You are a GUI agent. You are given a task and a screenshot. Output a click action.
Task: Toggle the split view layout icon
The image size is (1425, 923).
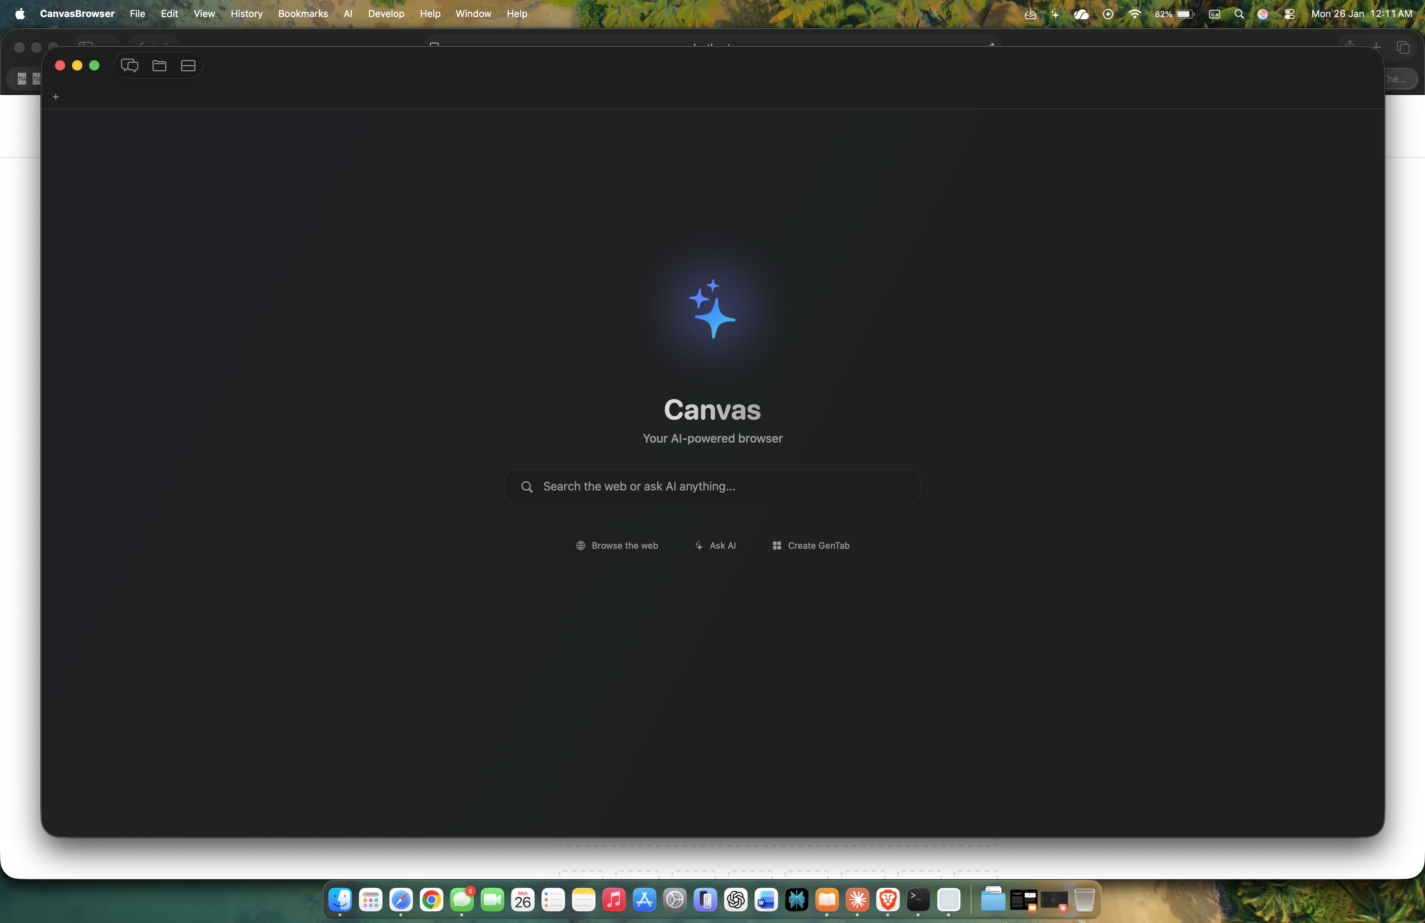click(x=188, y=66)
